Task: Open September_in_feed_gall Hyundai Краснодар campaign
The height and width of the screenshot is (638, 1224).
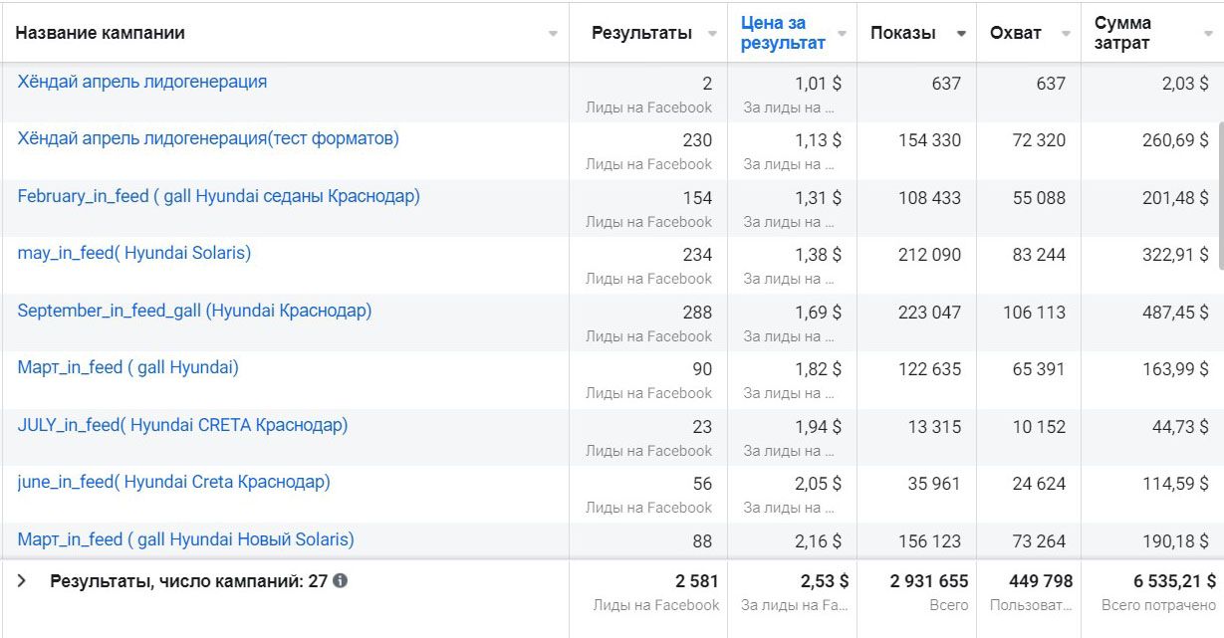Action: click(x=194, y=311)
